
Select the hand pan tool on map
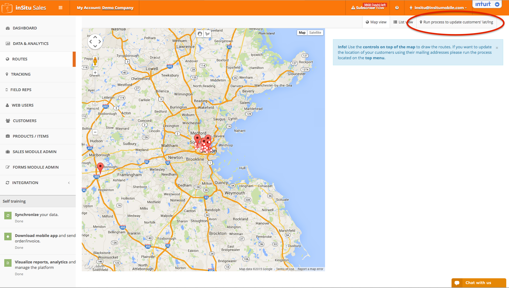point(200,34)
